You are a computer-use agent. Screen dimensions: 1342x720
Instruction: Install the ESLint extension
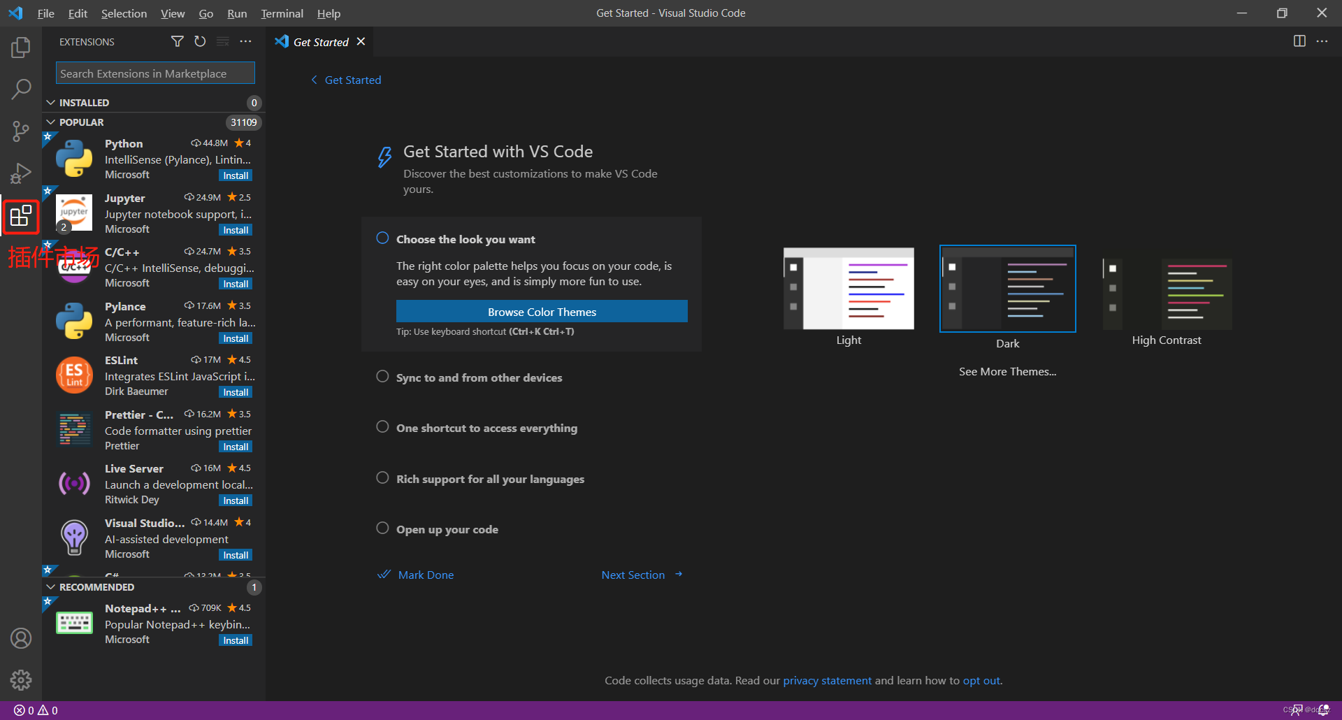(236, 392)
